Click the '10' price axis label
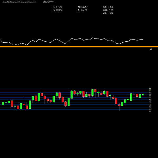 150,111
